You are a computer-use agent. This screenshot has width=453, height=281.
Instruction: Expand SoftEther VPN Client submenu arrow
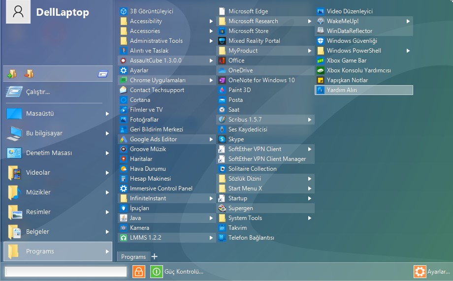[310, 149]
